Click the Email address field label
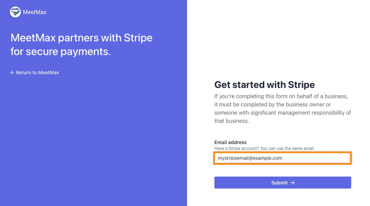The width and height of the screenshot is (370, 206). click(230, 142)
